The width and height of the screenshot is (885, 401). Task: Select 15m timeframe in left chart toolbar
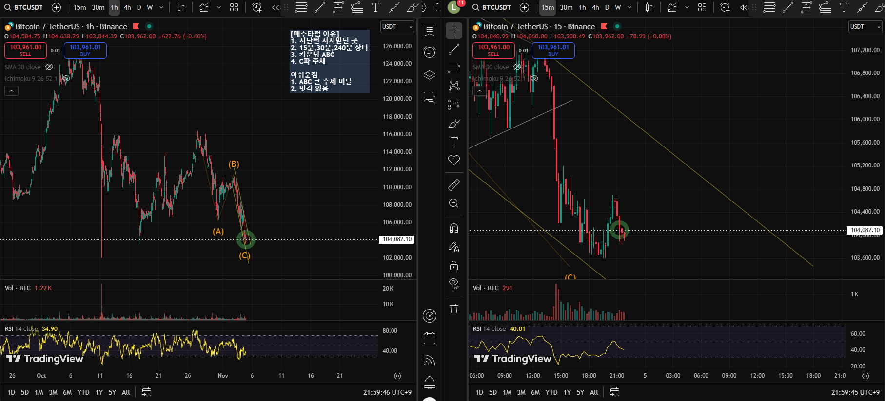click(79, 7)
